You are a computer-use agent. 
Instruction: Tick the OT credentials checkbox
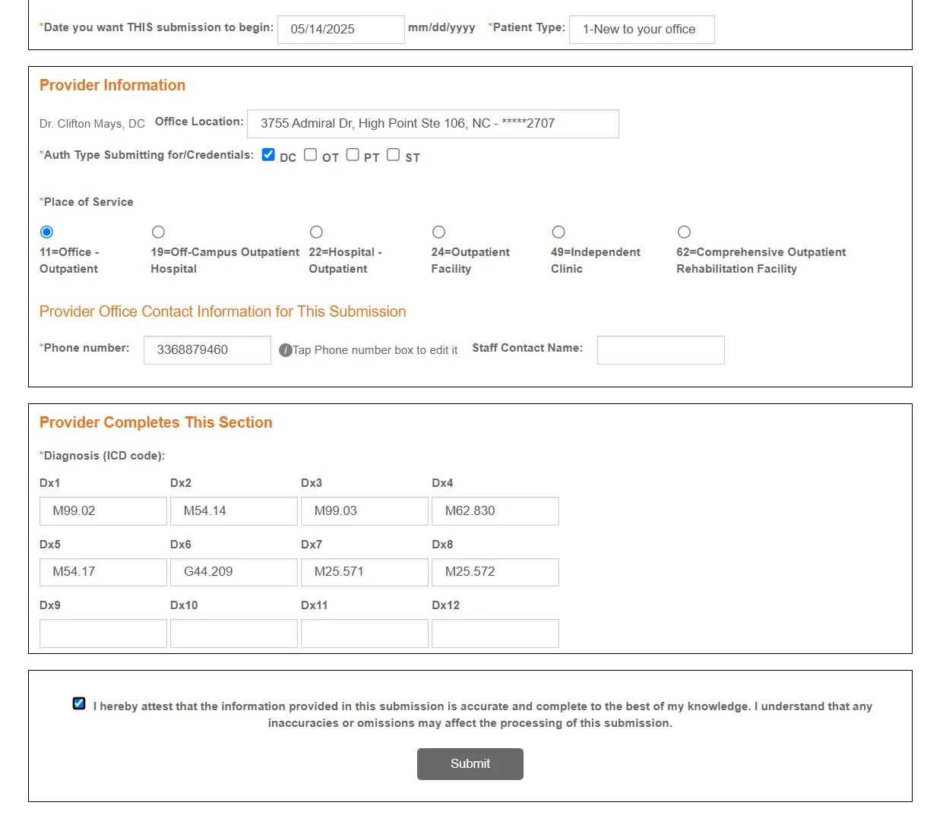point(310,154)
